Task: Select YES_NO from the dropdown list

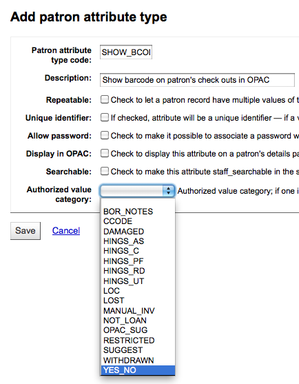Action: 138,370
